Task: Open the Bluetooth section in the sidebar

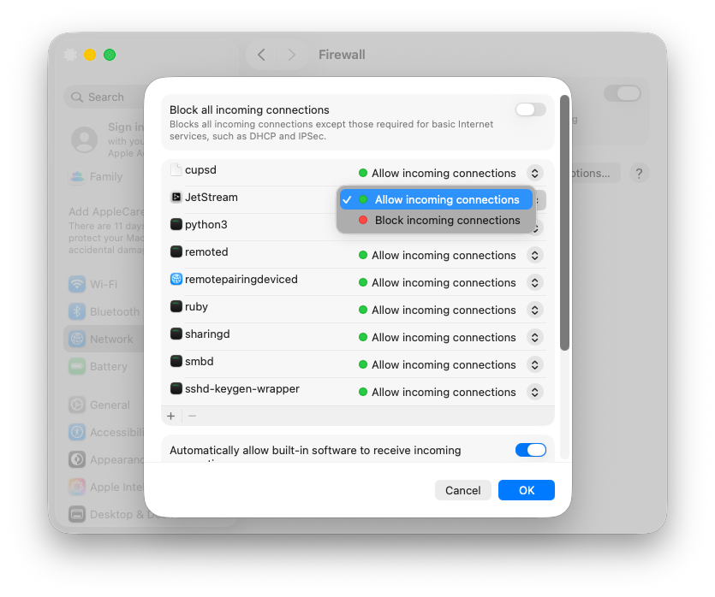Action: [104, 311]
